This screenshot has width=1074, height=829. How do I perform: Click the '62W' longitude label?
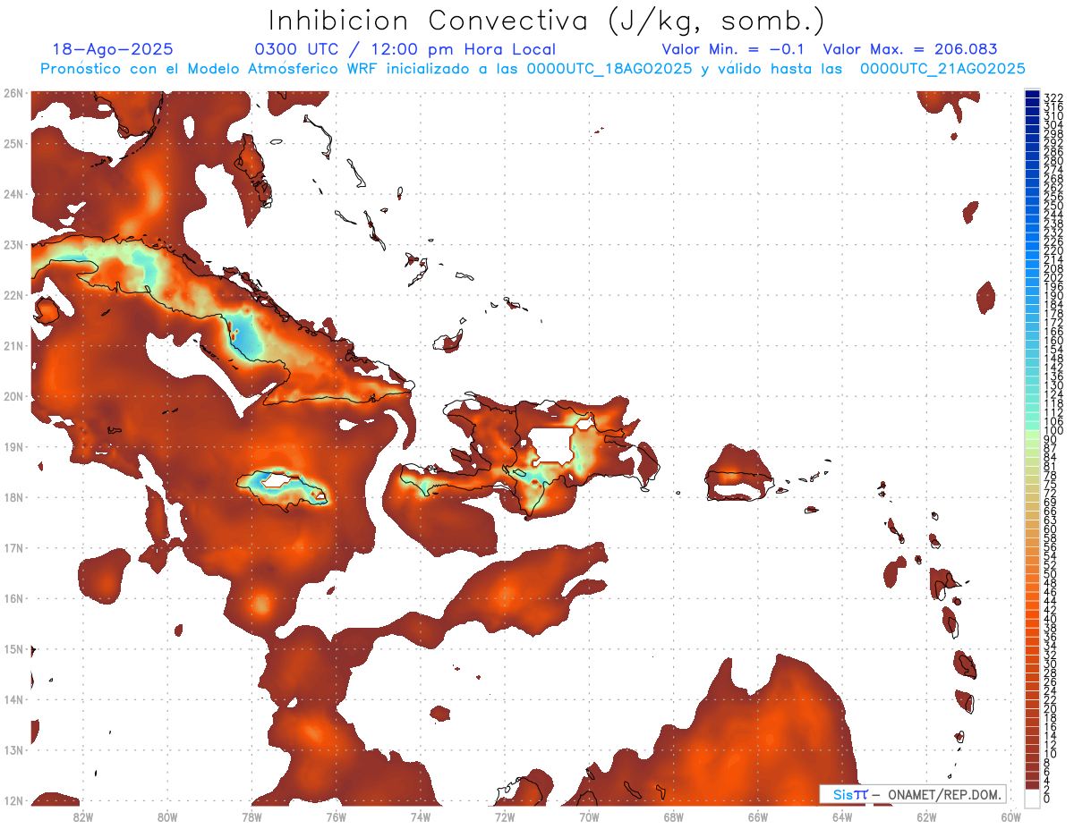(926, 816)
